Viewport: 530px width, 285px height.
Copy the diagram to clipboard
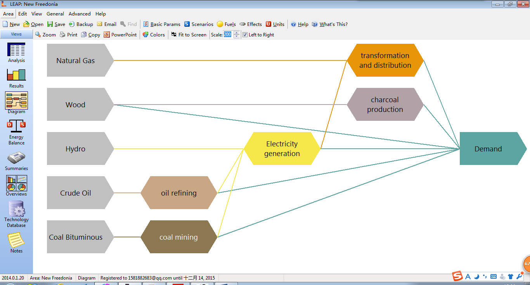coord(90,34)
